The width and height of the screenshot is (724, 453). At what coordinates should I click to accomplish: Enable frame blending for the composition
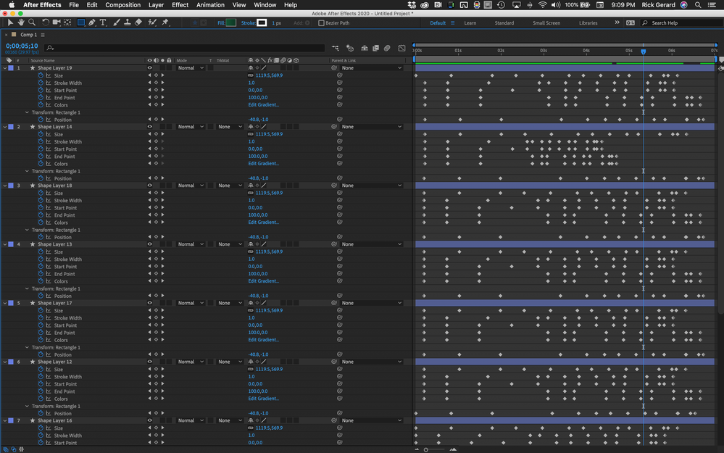[x=376, y=48]
